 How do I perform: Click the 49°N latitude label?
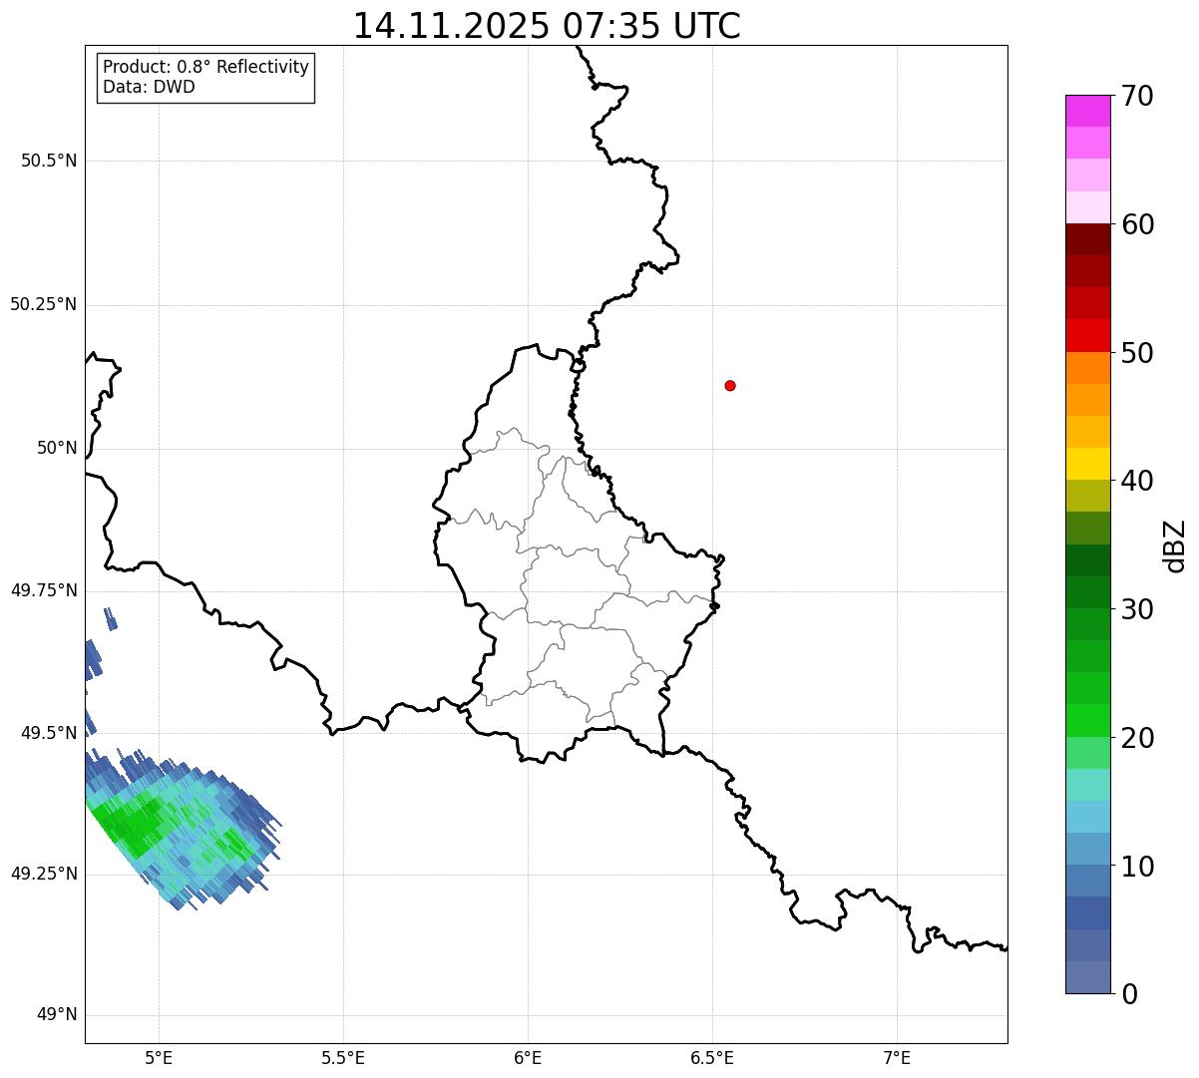click(x=57, y=1014)
